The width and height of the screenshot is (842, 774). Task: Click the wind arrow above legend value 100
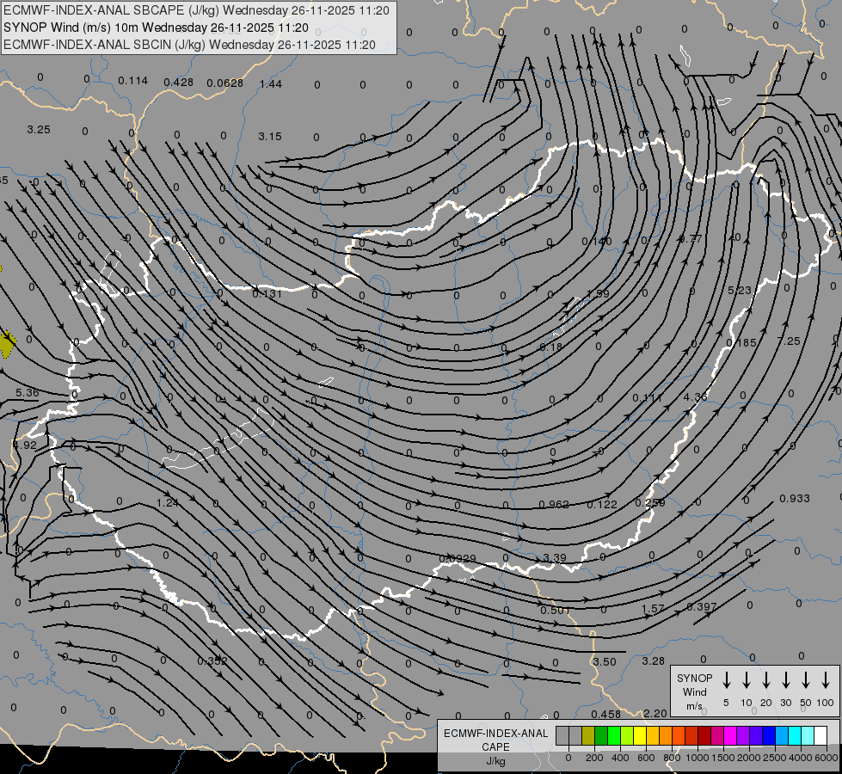[x=826, y=680]
